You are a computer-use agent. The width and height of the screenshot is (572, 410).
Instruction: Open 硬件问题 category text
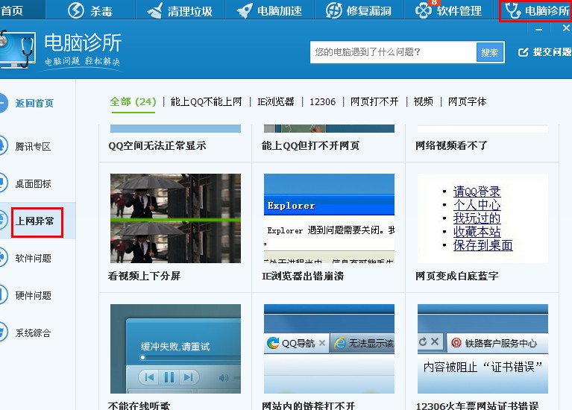click(x=33, y=295)
